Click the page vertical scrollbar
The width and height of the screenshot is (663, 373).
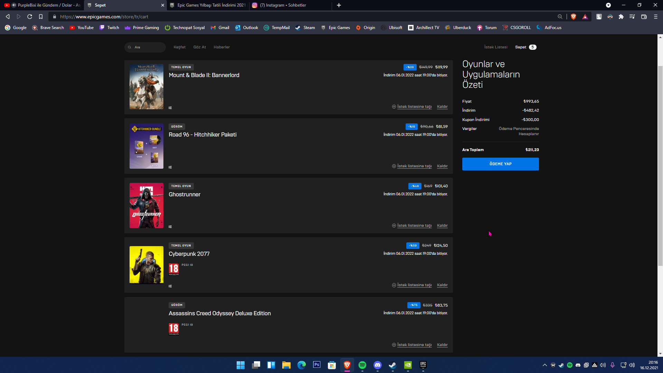(660, 166)
